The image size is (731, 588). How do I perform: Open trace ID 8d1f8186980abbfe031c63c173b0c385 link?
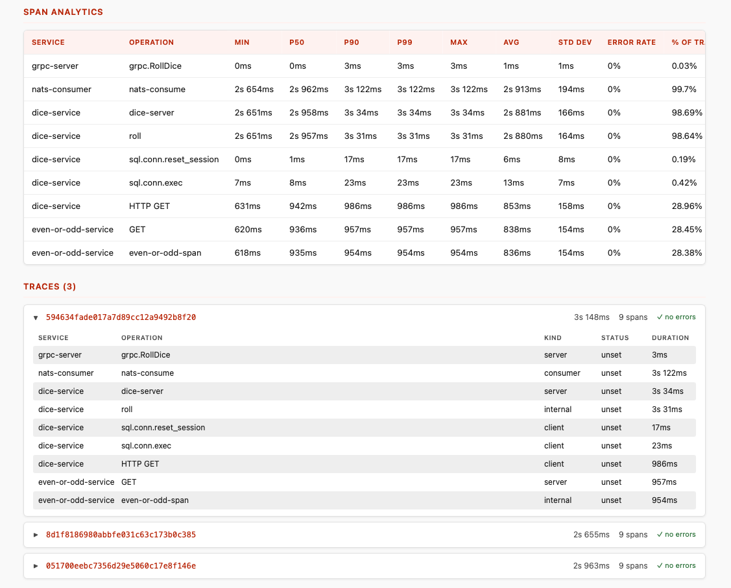pyautogui.click(x=121, y=534)
